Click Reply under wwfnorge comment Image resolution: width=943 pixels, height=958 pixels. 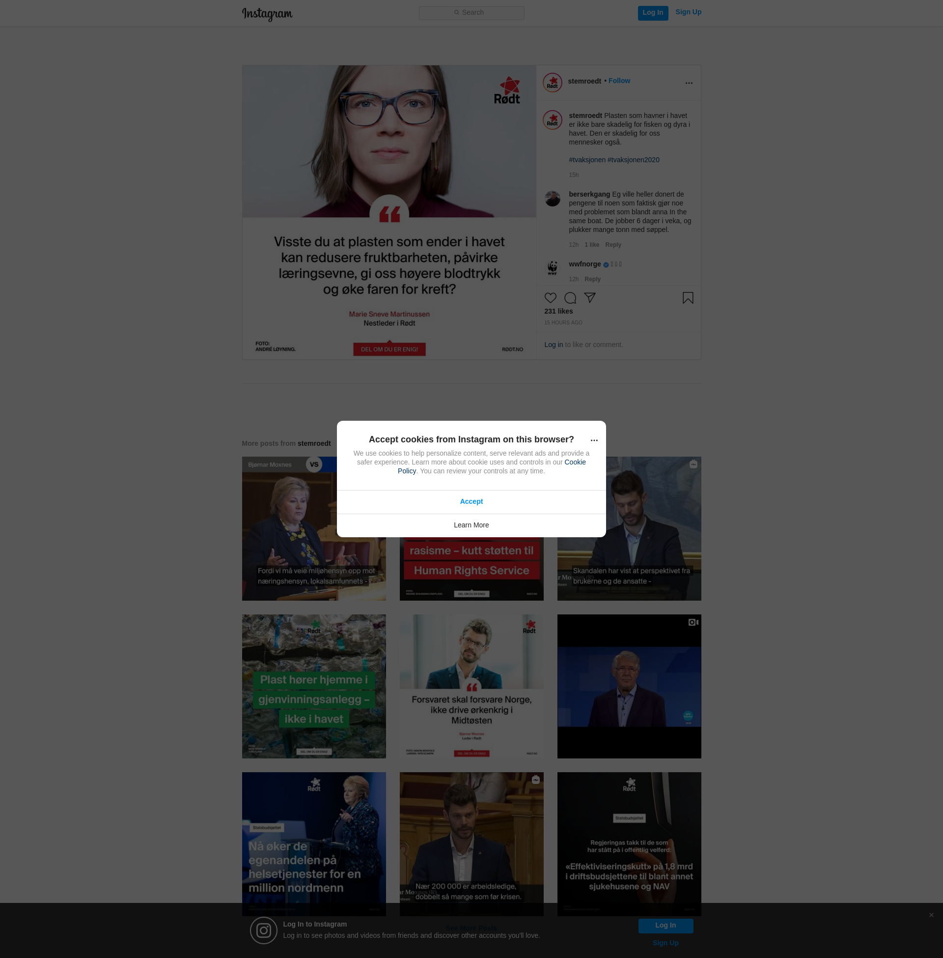(x=592, y=279)
